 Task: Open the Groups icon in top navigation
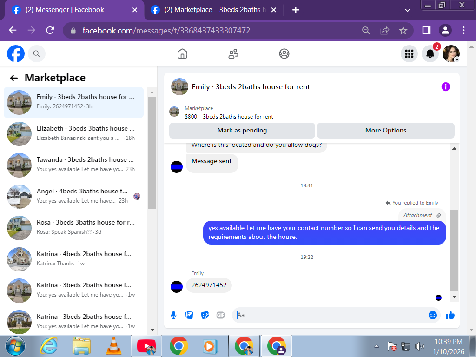click(x=284, y=54)
